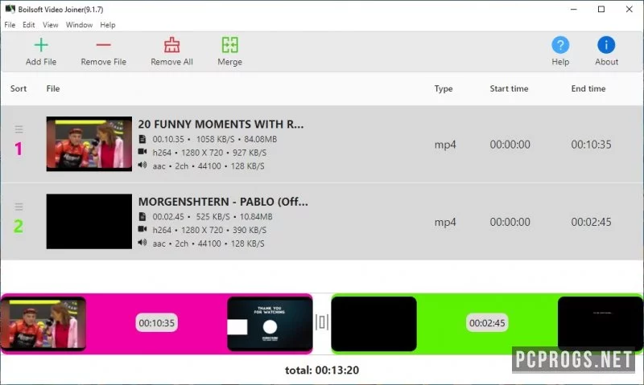Click audio speaker icon for 20 FUNNY MOMENTS
Image resolution: width=644 pixels, height=385 pixels.
[142, 165]
